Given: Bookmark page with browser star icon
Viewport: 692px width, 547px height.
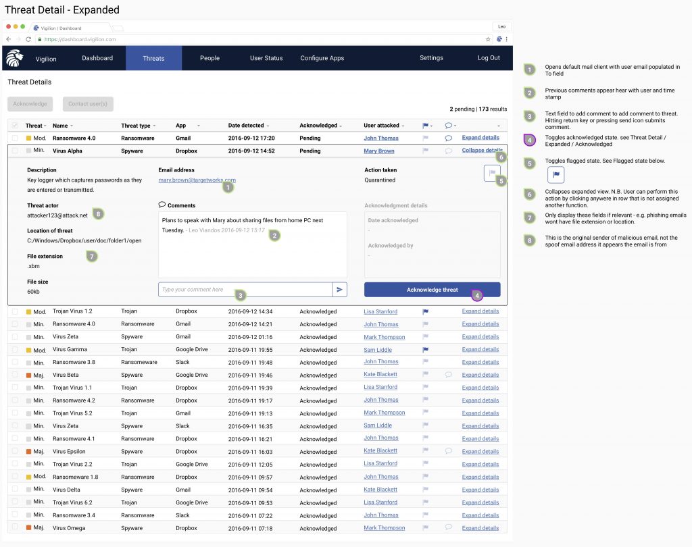Looking at the screenshot, I should point(488,39).
